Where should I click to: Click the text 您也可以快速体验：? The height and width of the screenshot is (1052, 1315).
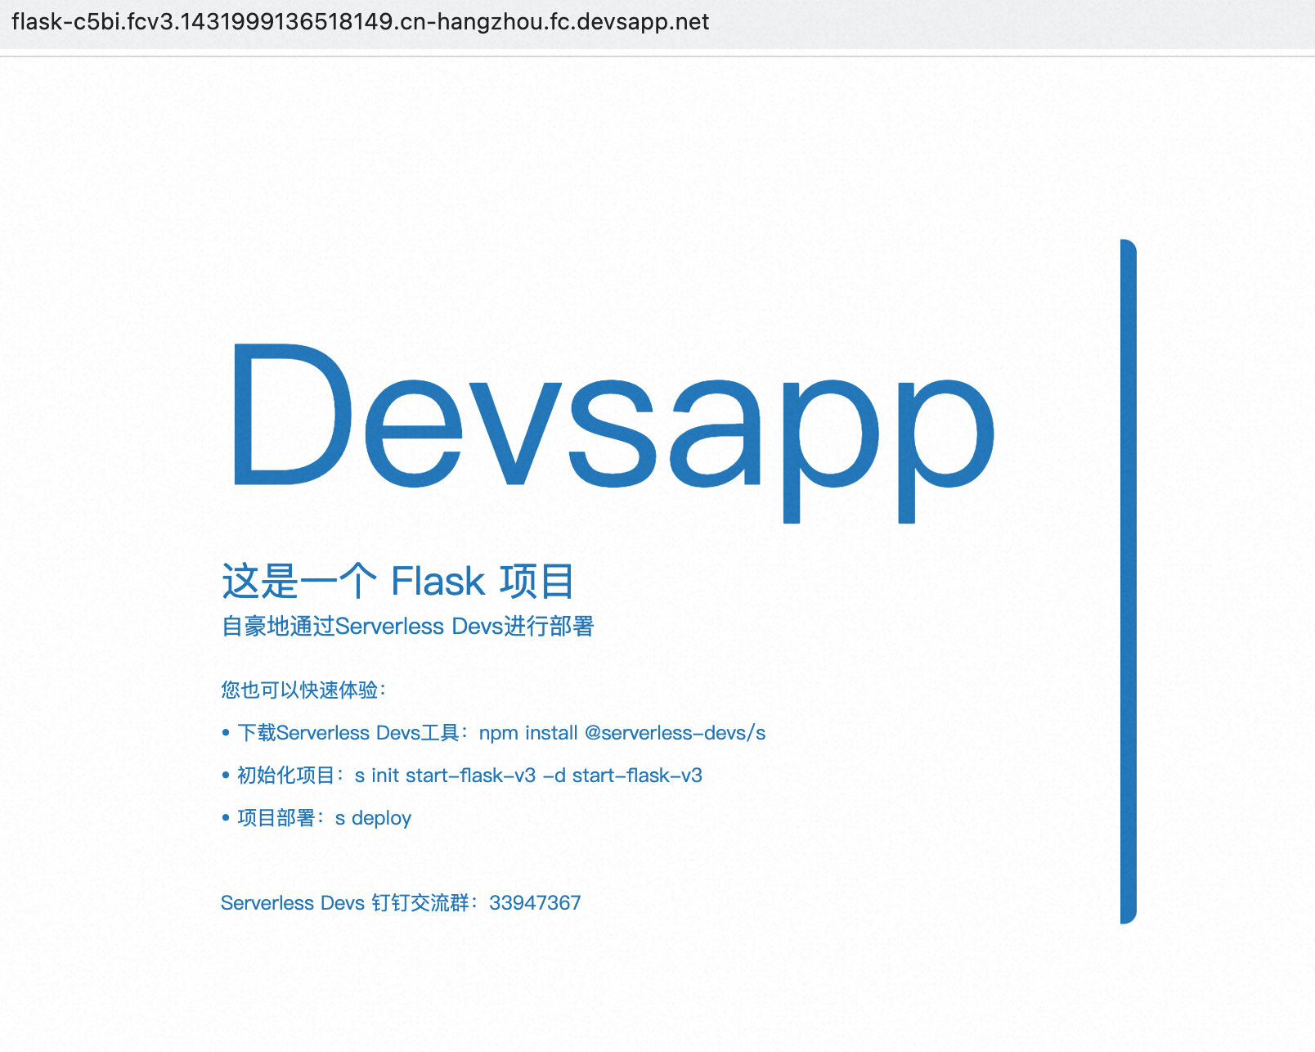tap(304, 690)
